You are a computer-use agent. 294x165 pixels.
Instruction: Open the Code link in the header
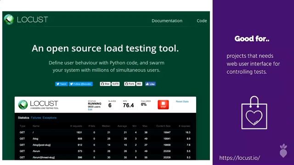(202, 21)
